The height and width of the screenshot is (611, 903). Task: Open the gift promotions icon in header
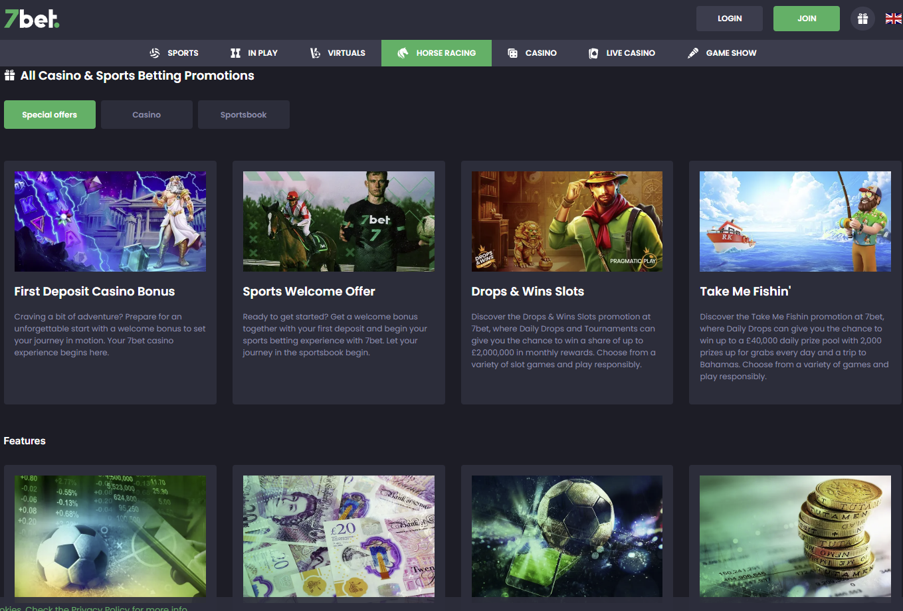tap(862, 19)
